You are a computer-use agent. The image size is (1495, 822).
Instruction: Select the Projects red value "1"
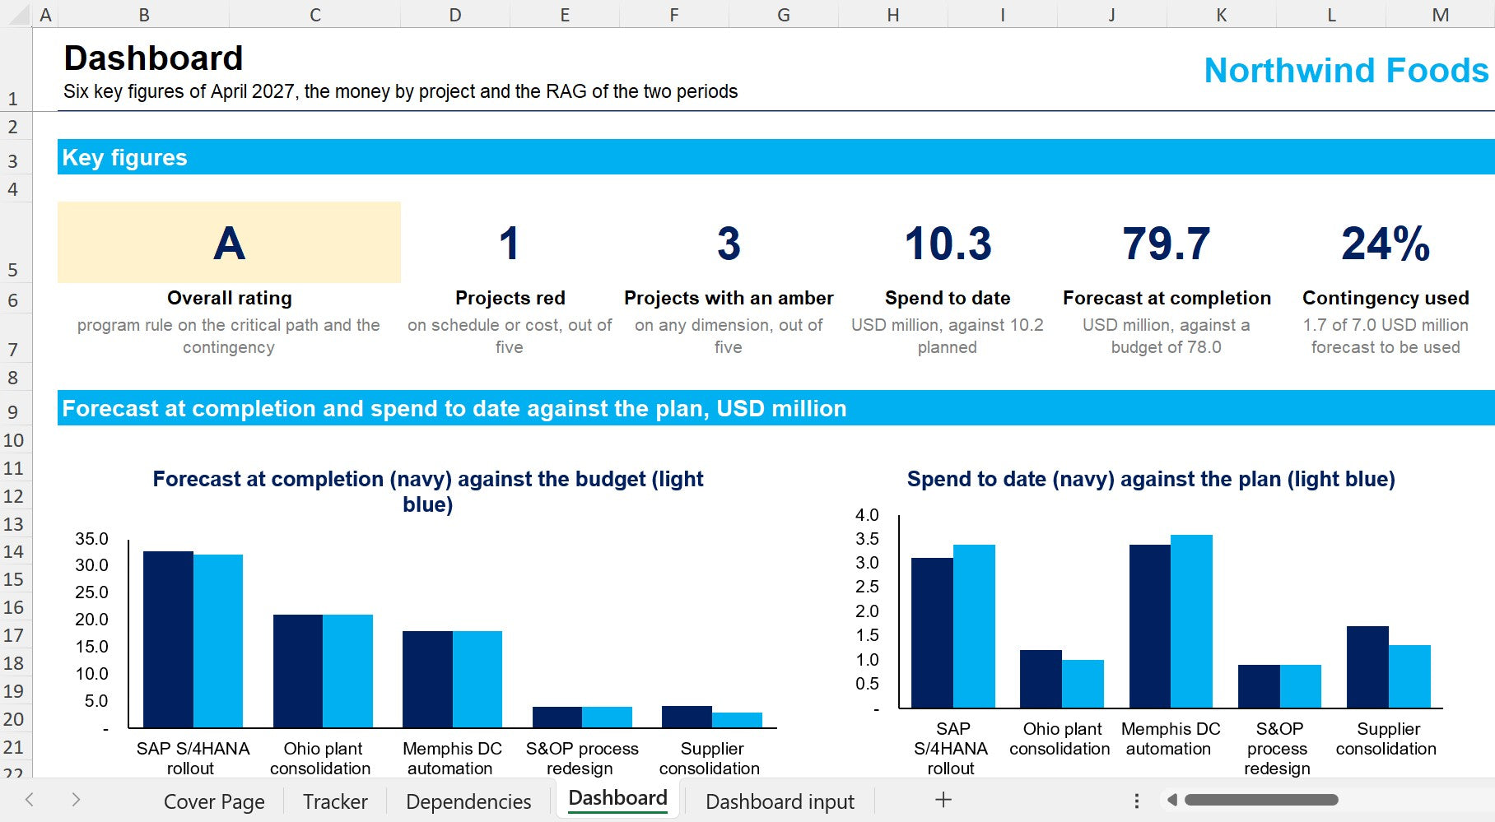[510, 244]
